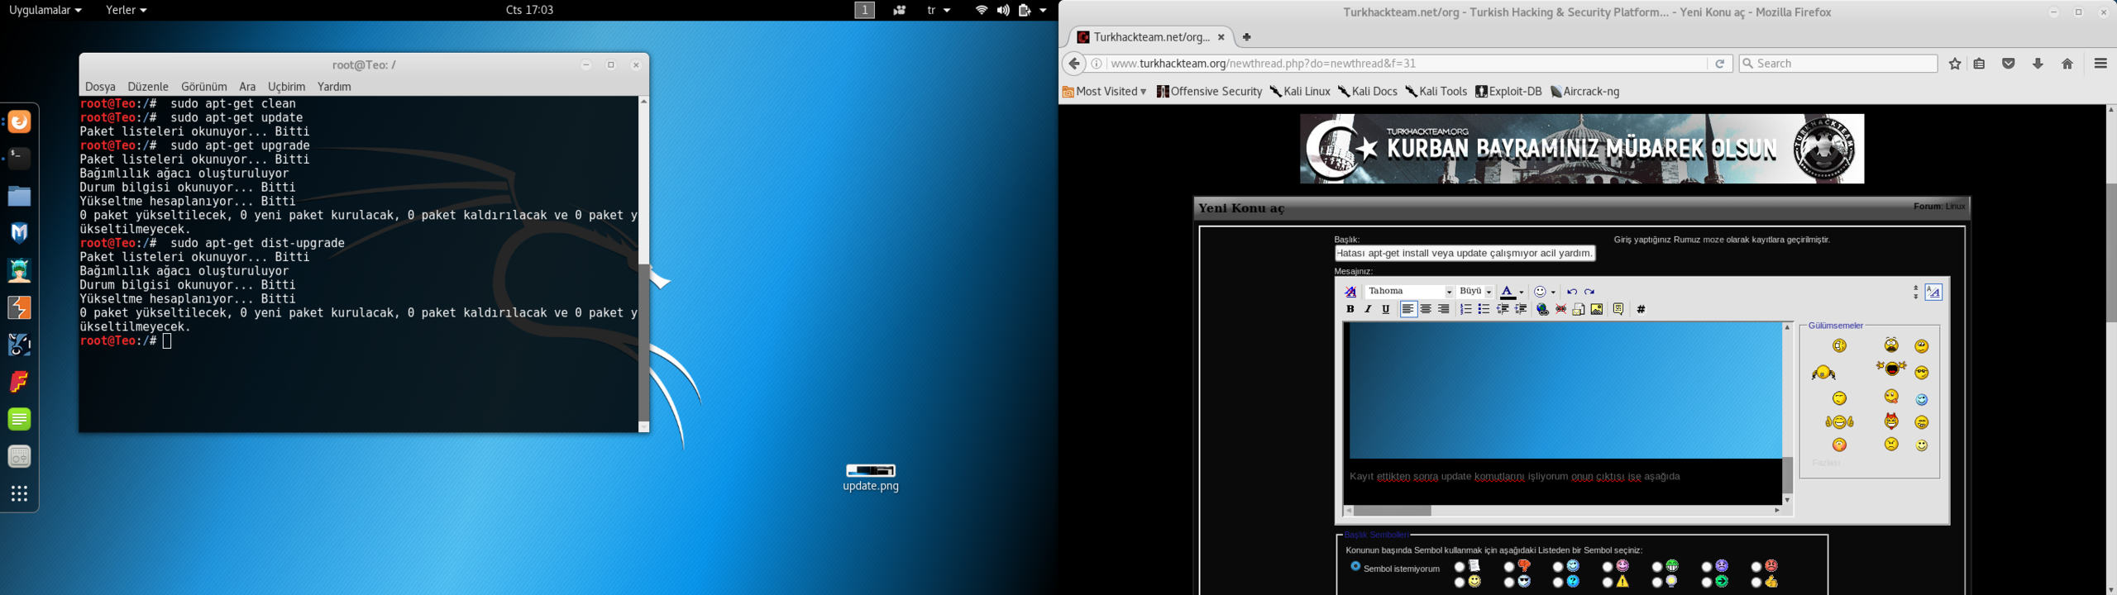Select the thumbs-down symbol radio button
This screenshot has width=2117, height=595.
(x=1509, y=567)
